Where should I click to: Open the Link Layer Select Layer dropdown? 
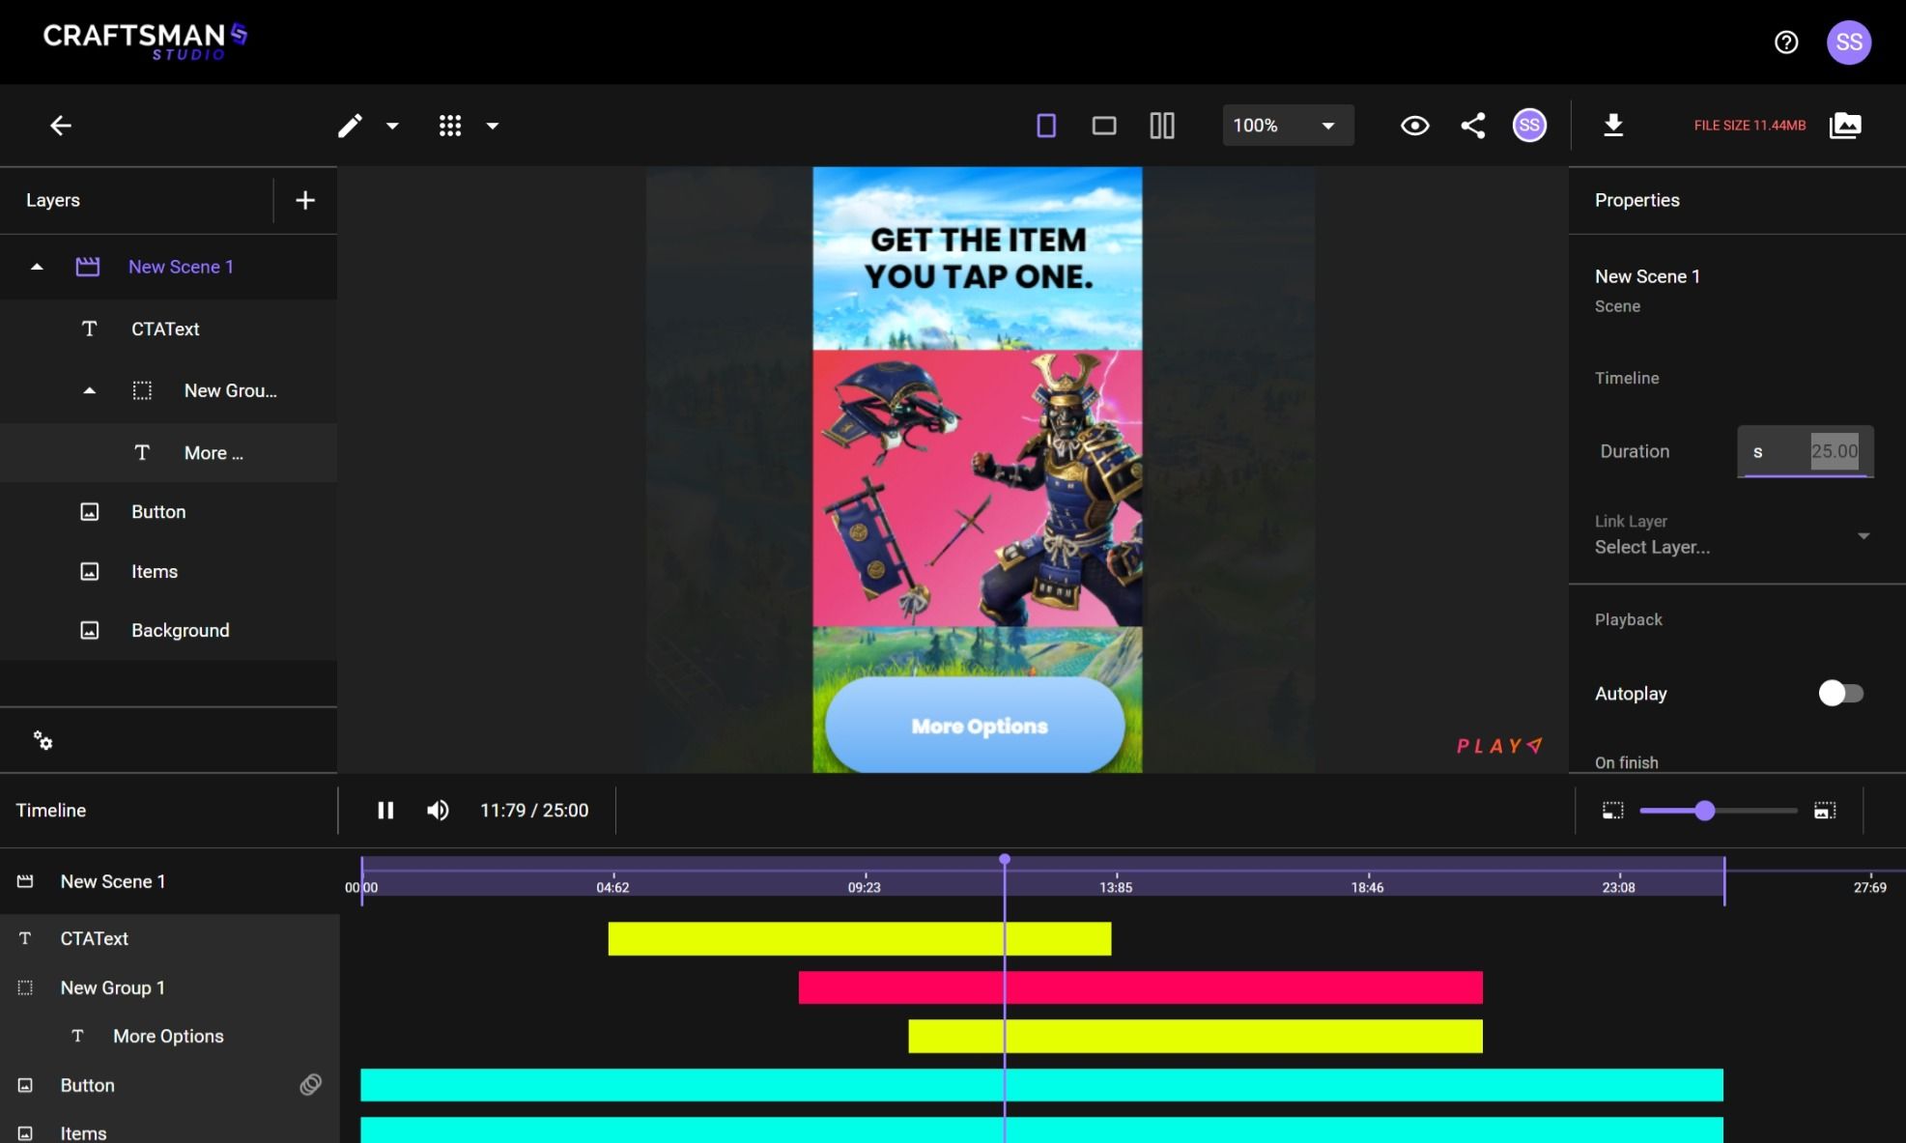point(1733,535)
